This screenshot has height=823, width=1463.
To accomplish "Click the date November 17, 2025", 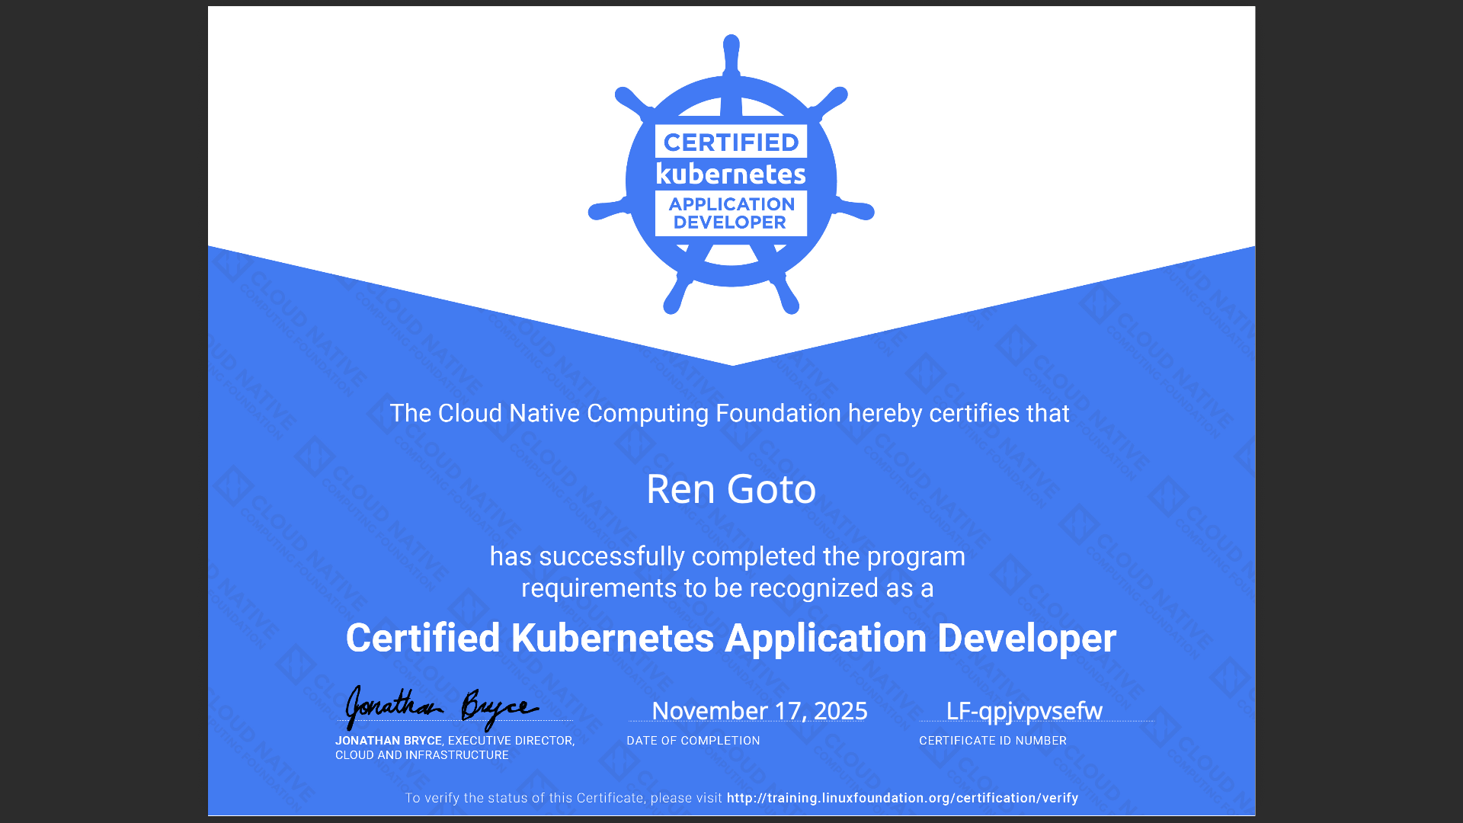I will 759,711.
